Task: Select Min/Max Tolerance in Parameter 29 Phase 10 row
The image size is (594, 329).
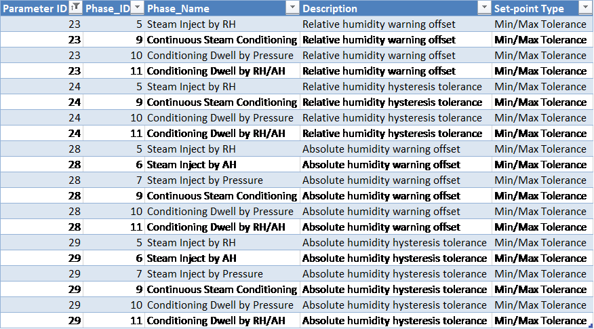Action: pyautogui.click(x=540, y=305)
